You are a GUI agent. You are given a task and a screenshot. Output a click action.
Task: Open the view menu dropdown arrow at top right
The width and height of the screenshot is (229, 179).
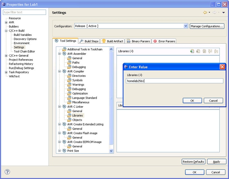(x=223, y=13)
